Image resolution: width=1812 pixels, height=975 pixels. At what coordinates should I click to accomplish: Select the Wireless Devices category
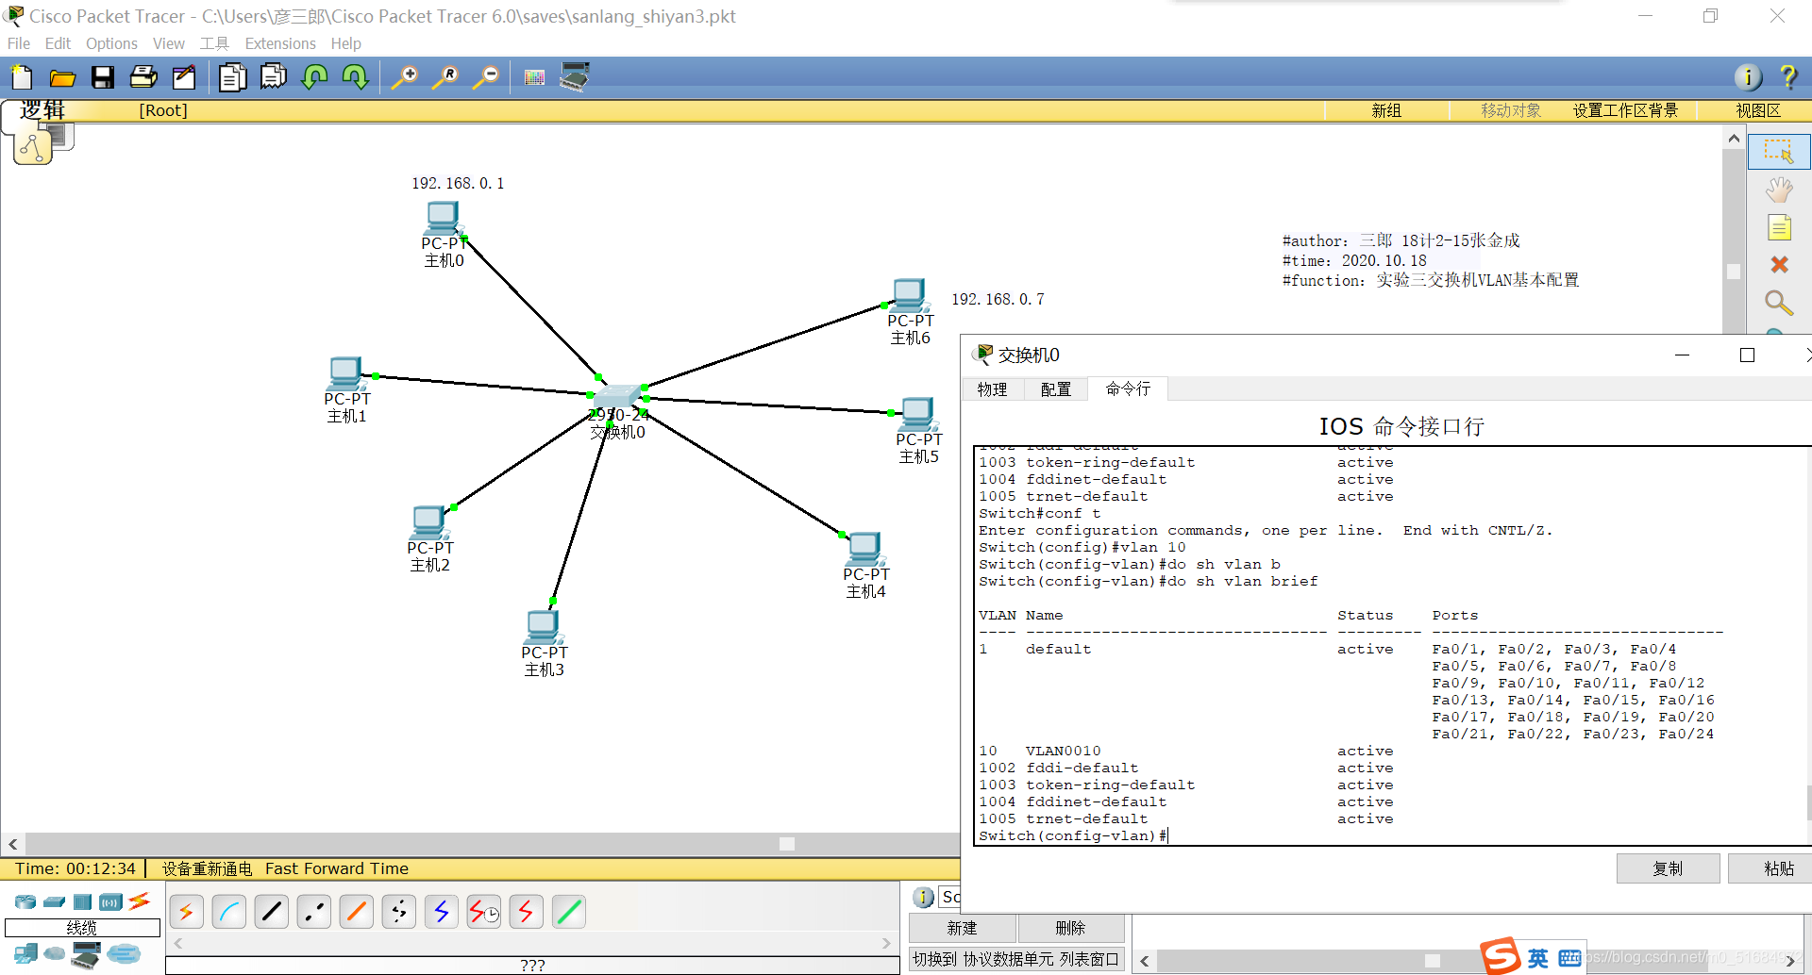[x=111, y=902]
